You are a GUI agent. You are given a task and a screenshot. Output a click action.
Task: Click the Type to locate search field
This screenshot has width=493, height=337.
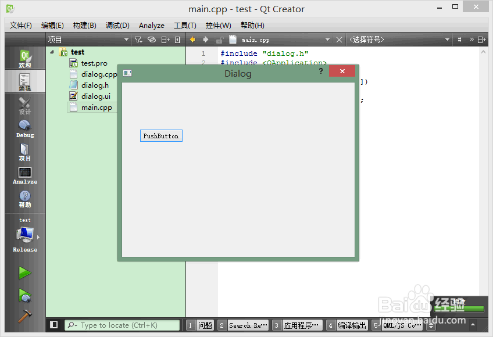tap(122, 325)
